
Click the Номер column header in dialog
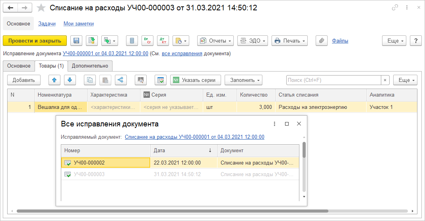106,151
